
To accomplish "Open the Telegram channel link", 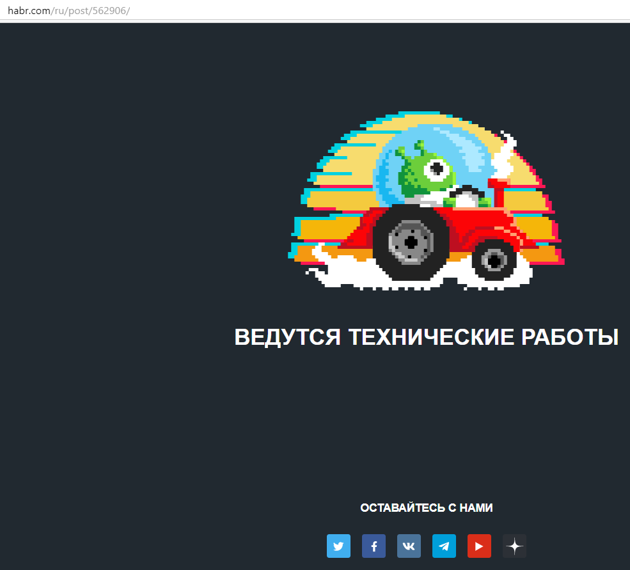I will tap(444, 546).
